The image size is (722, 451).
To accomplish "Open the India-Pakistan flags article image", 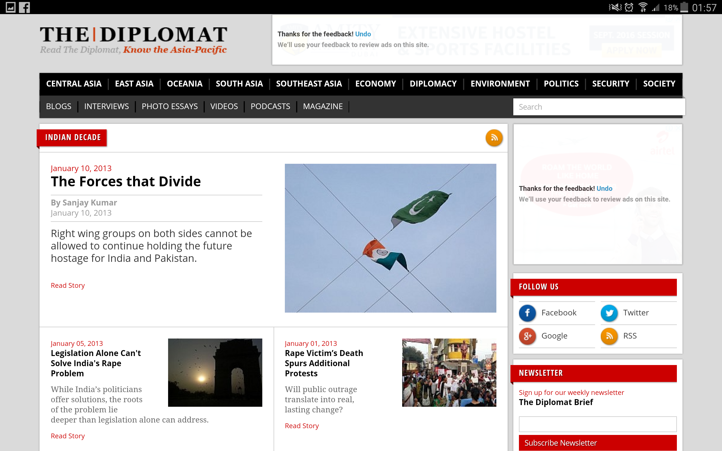I will click(x=390, y=238).
